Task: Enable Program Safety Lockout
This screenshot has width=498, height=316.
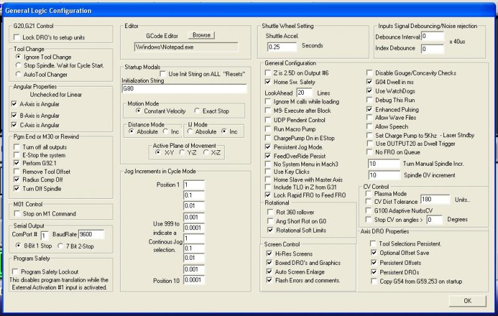Action: (15, 272)
